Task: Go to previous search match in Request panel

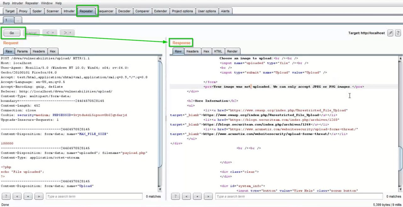Action: (17, 196)
